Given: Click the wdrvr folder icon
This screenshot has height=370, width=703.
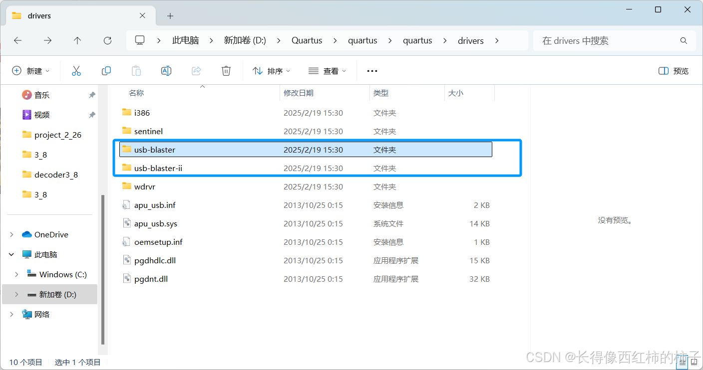Looking at the screenshot, I should (126, 186).
